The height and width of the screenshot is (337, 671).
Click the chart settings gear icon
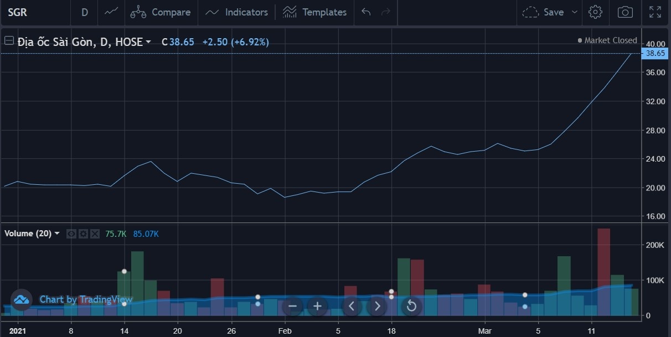click(x=595, y=12)
